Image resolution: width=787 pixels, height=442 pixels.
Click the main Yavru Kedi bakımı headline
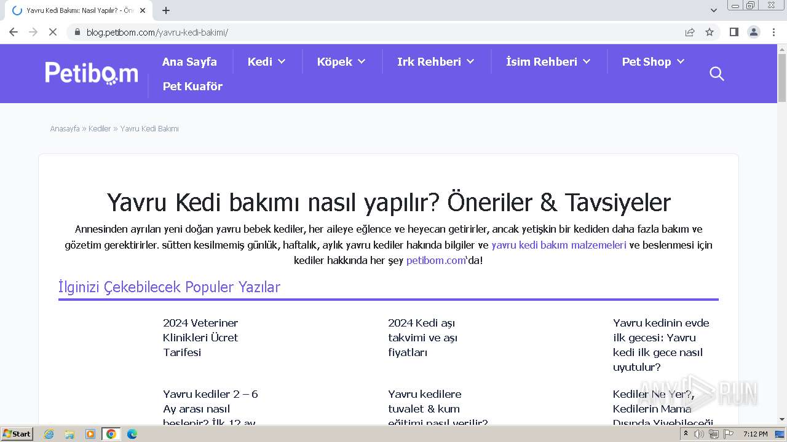389,202
